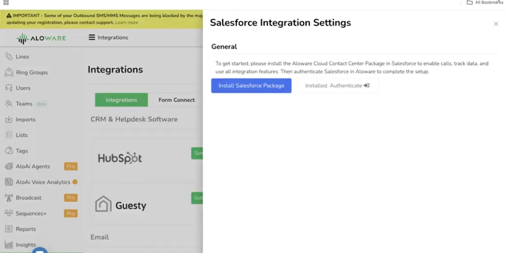Click the Ring Groups icon

9,72
